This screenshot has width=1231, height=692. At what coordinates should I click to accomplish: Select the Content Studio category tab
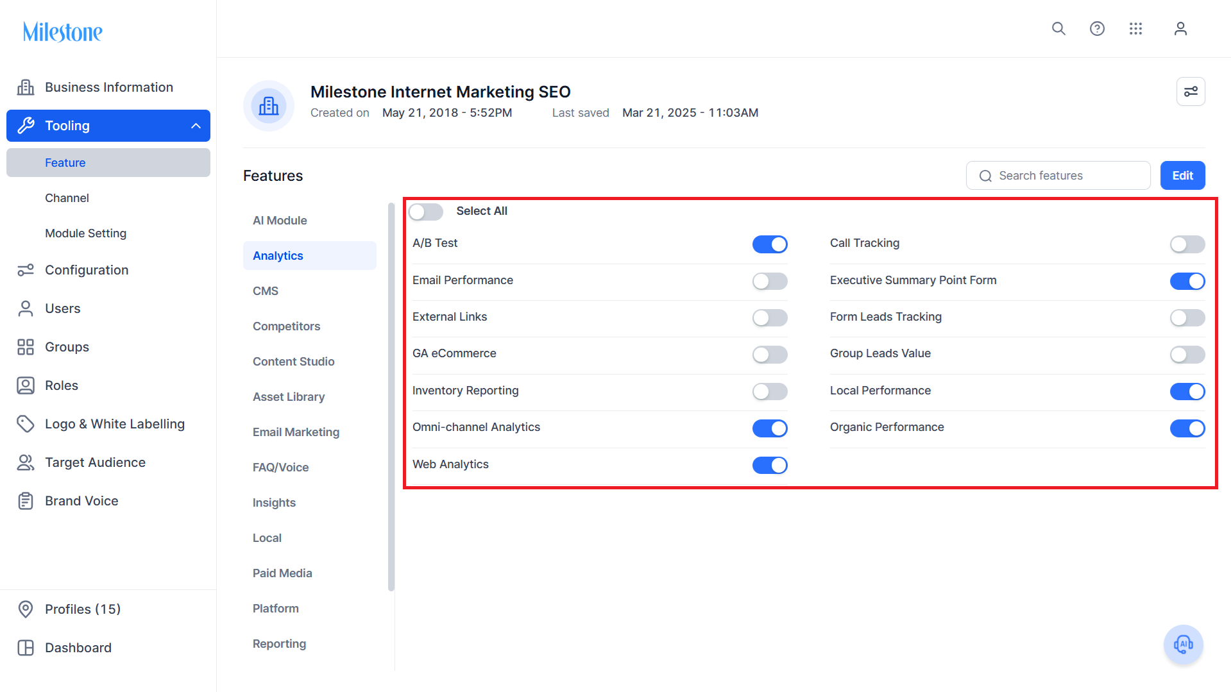(x=310, y=362)
